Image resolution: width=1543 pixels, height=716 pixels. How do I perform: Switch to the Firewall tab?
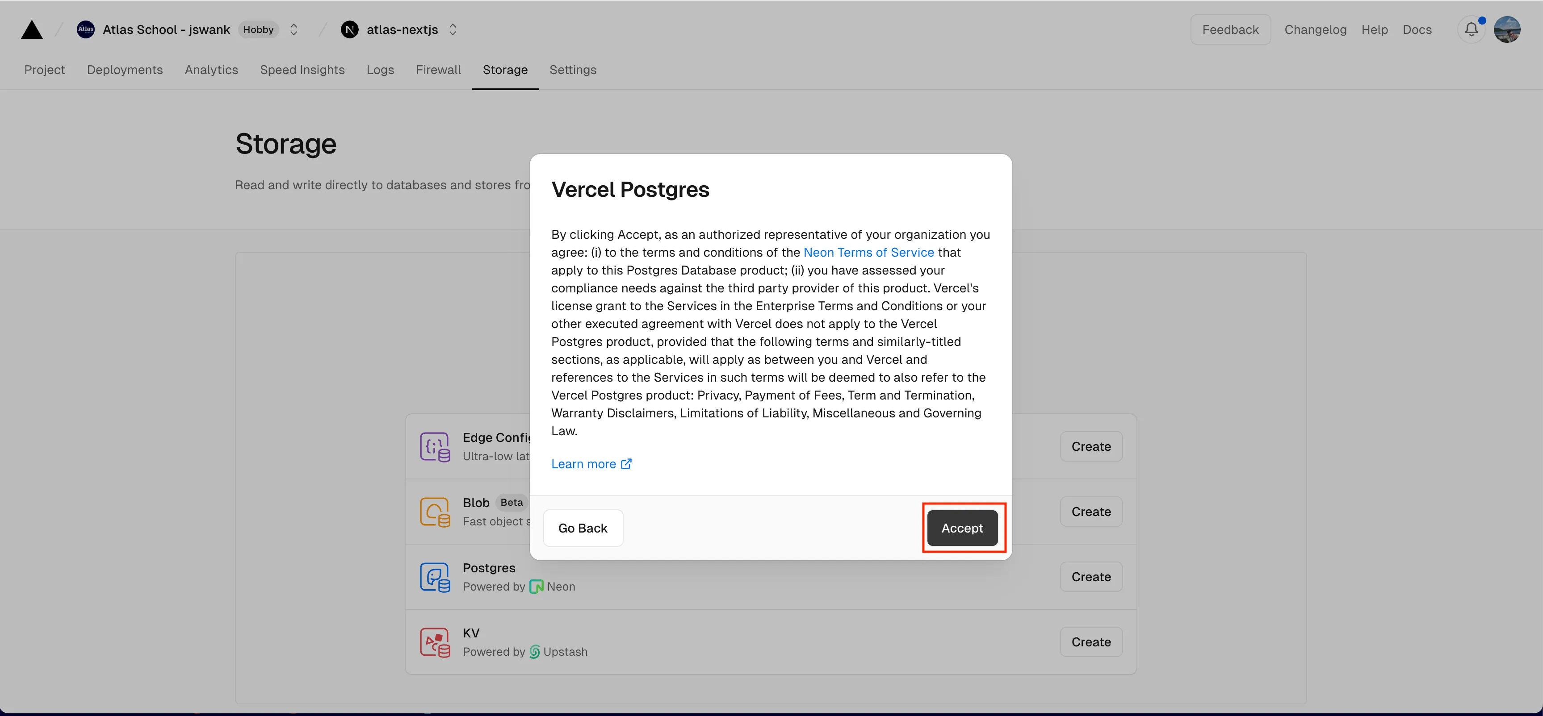point(438,70)
